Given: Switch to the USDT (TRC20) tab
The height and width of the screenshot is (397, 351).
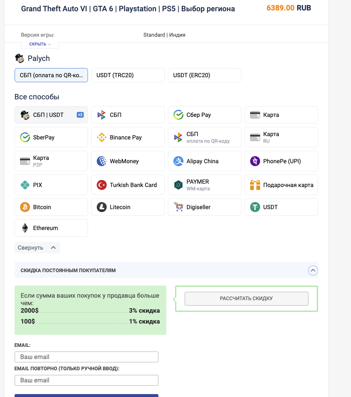Looking at the screenshot, I should [128, 75].
